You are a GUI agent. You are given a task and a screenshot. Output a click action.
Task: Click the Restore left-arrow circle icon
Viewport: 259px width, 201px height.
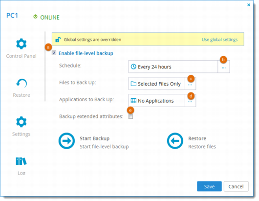pos(175,141)
